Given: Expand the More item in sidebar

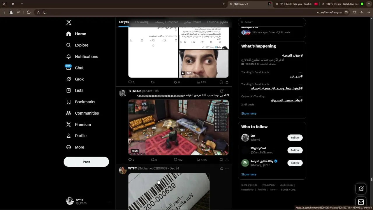Looking at the screenshot, I should [75, 147].
